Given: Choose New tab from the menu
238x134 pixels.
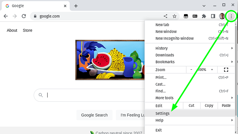Looking at the screenshot, I should [190, 24].
